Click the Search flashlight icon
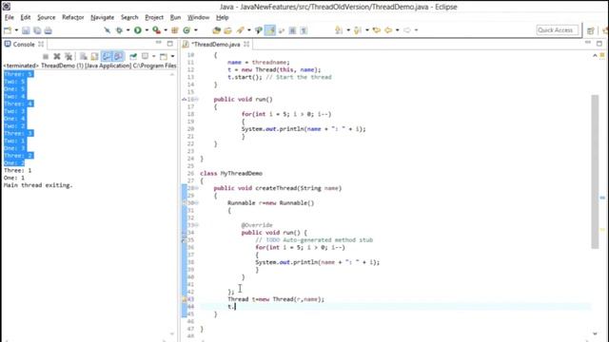The width and height of the screenshot is (609, 342). 241,30
